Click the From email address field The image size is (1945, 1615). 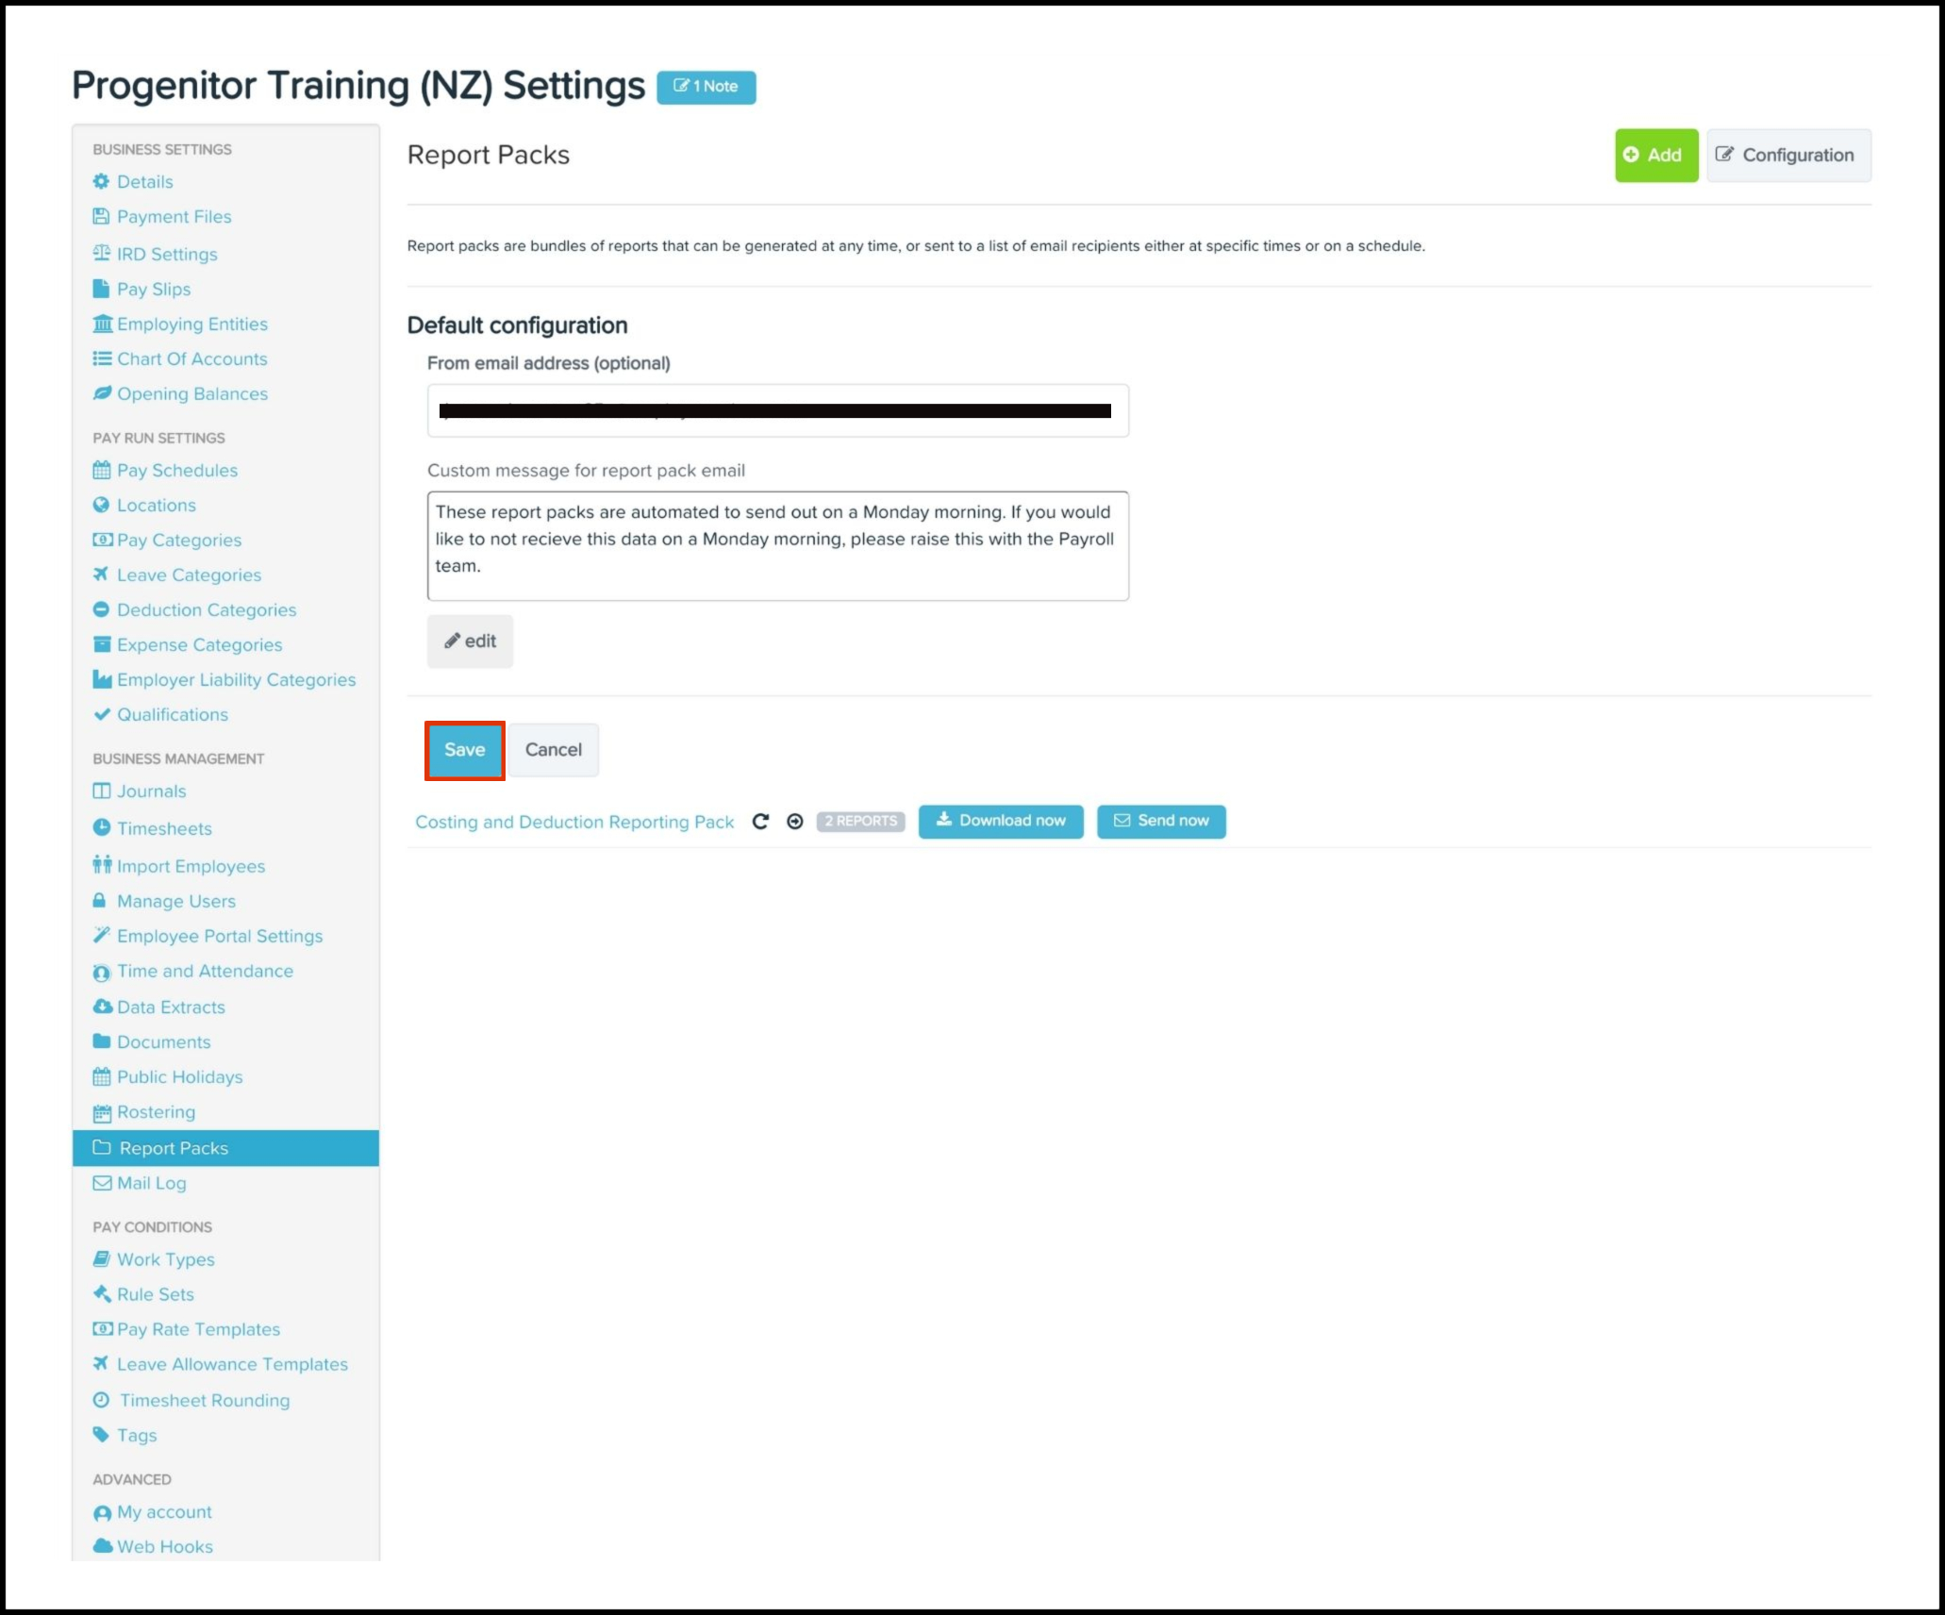(777, 410)
